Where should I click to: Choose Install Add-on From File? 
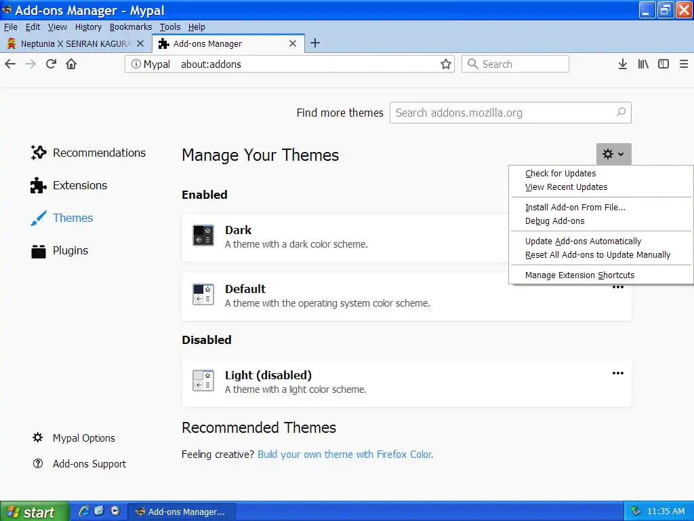pyautogui.click(x=601, y=208)
